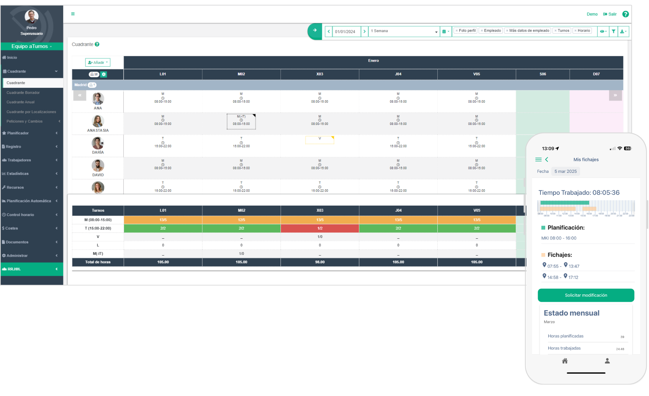Click the help icon beside Cuadrante title

tap(97, 44)
